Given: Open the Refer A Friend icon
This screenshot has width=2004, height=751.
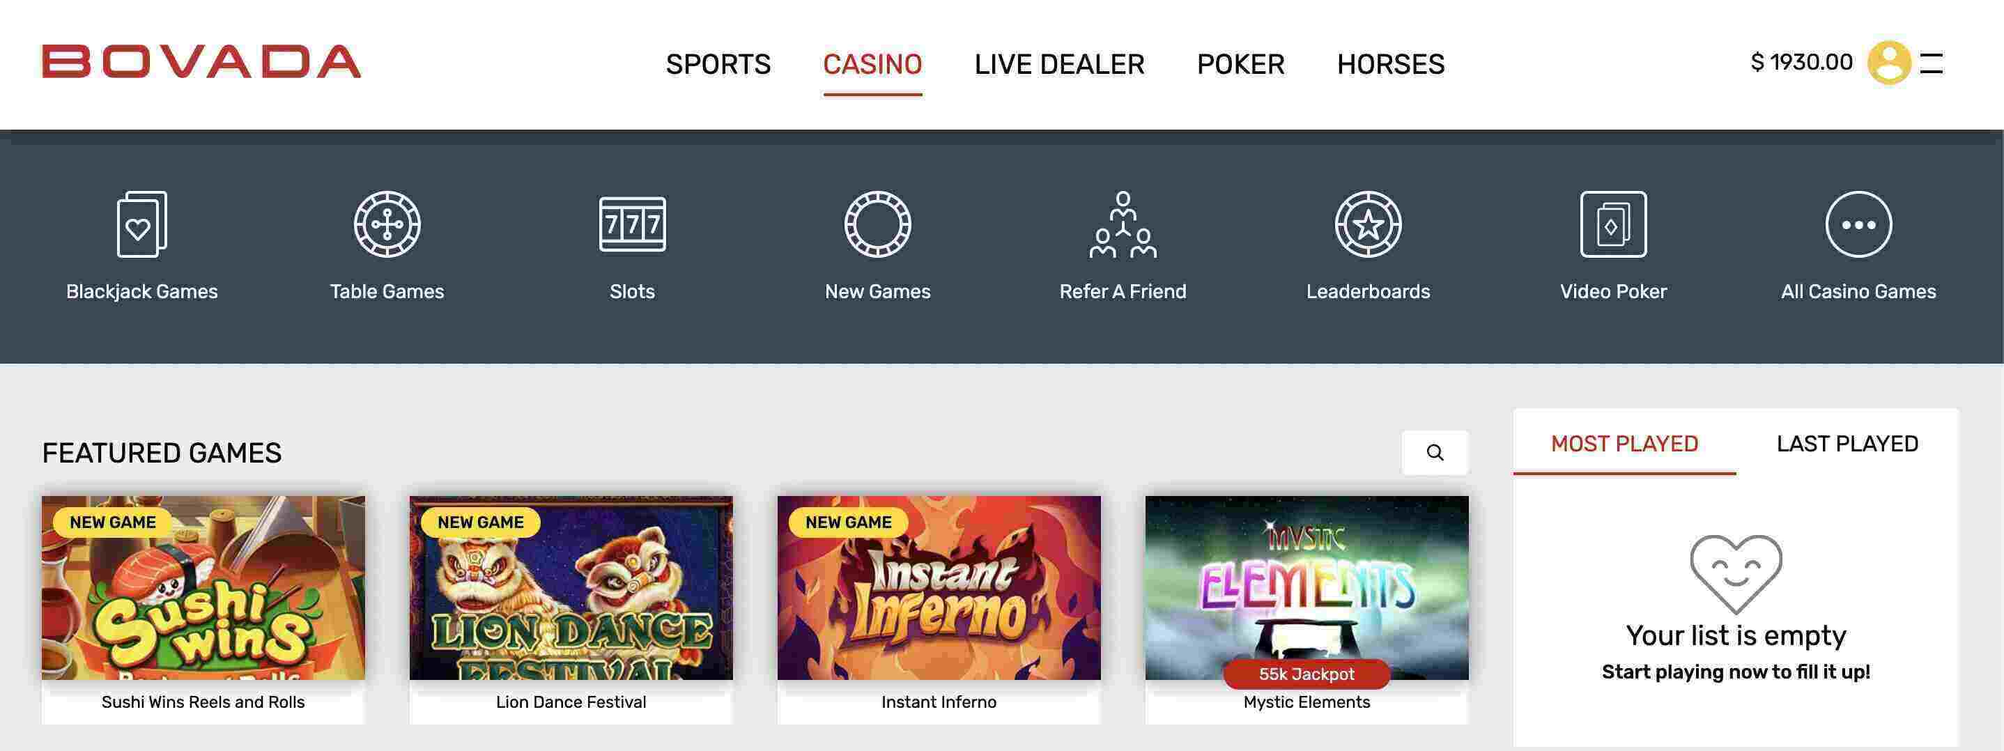Looking at the screenshot, I should [1123, 224].
